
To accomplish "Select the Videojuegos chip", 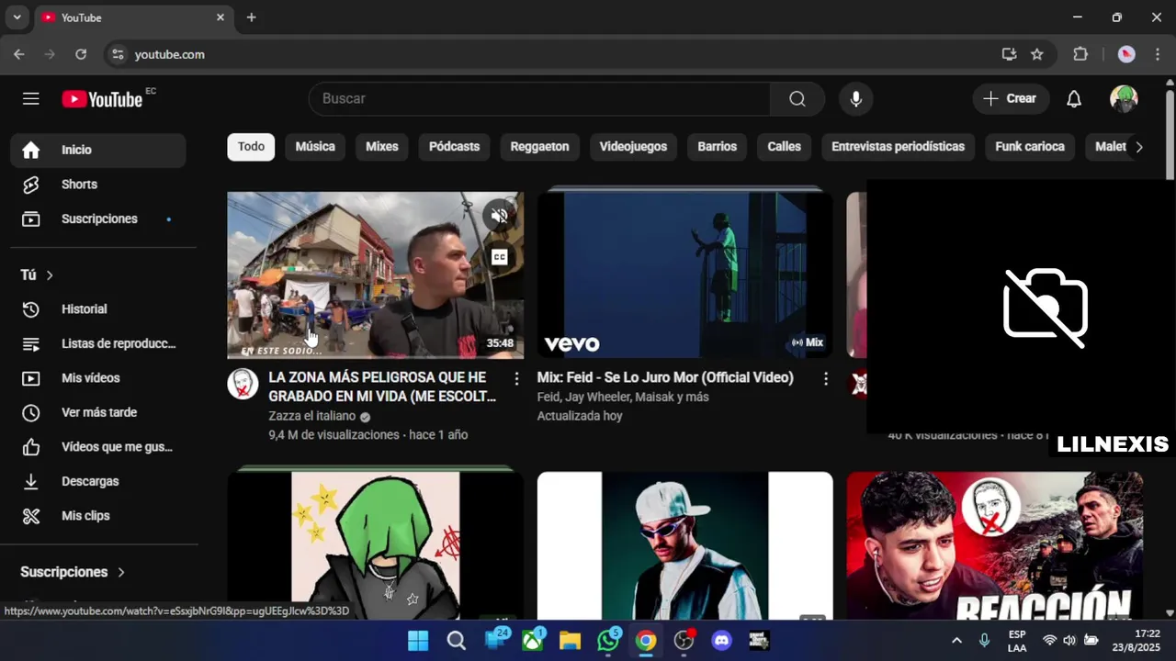I will pyautogui.click(x=633, y=147).
